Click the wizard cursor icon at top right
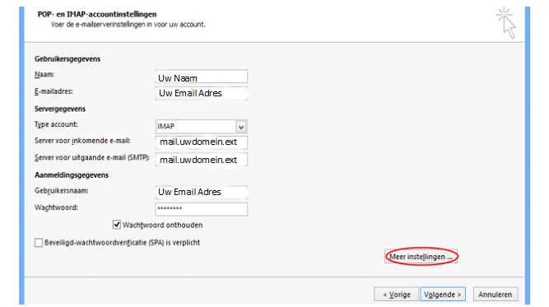 [506, 23]
